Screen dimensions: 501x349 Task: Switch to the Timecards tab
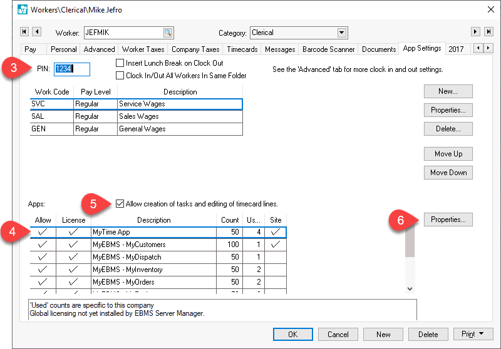point(242,49)
